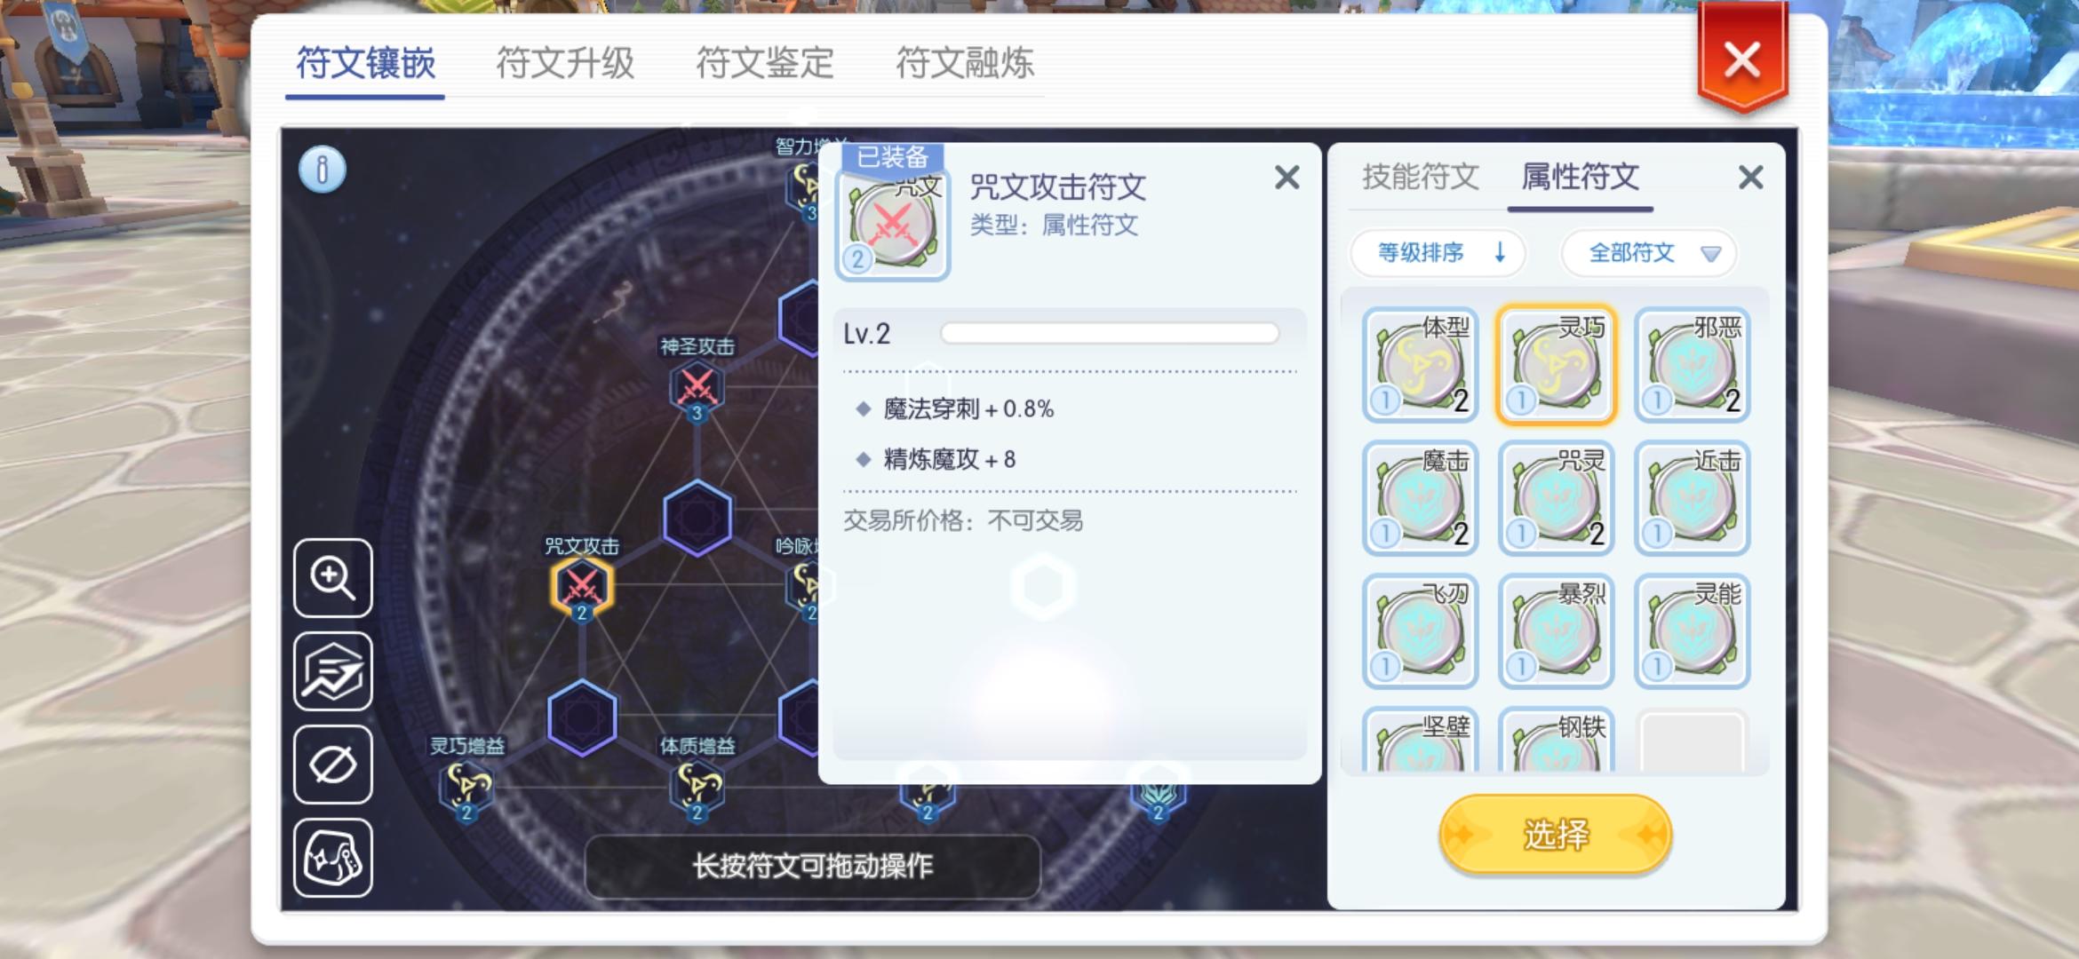Pick the 魔击 rune in inventory
The height and width of the screenshot is (959, 2079).
point(1421,498)
